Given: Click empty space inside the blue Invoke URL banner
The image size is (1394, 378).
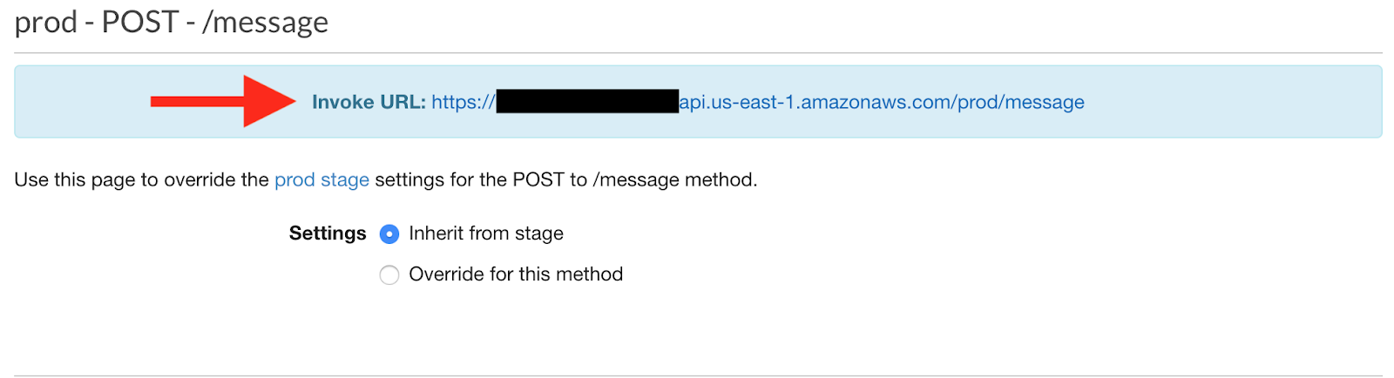Looking at the screenshot, I should (1237, 102).
